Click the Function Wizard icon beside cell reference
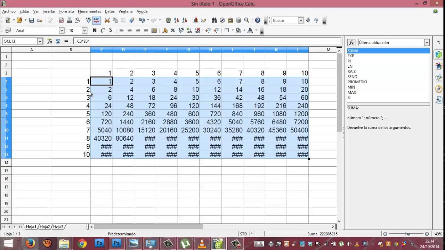Viewport: 445px width, 250px height. pyautogui.click(x=50, y=41)
